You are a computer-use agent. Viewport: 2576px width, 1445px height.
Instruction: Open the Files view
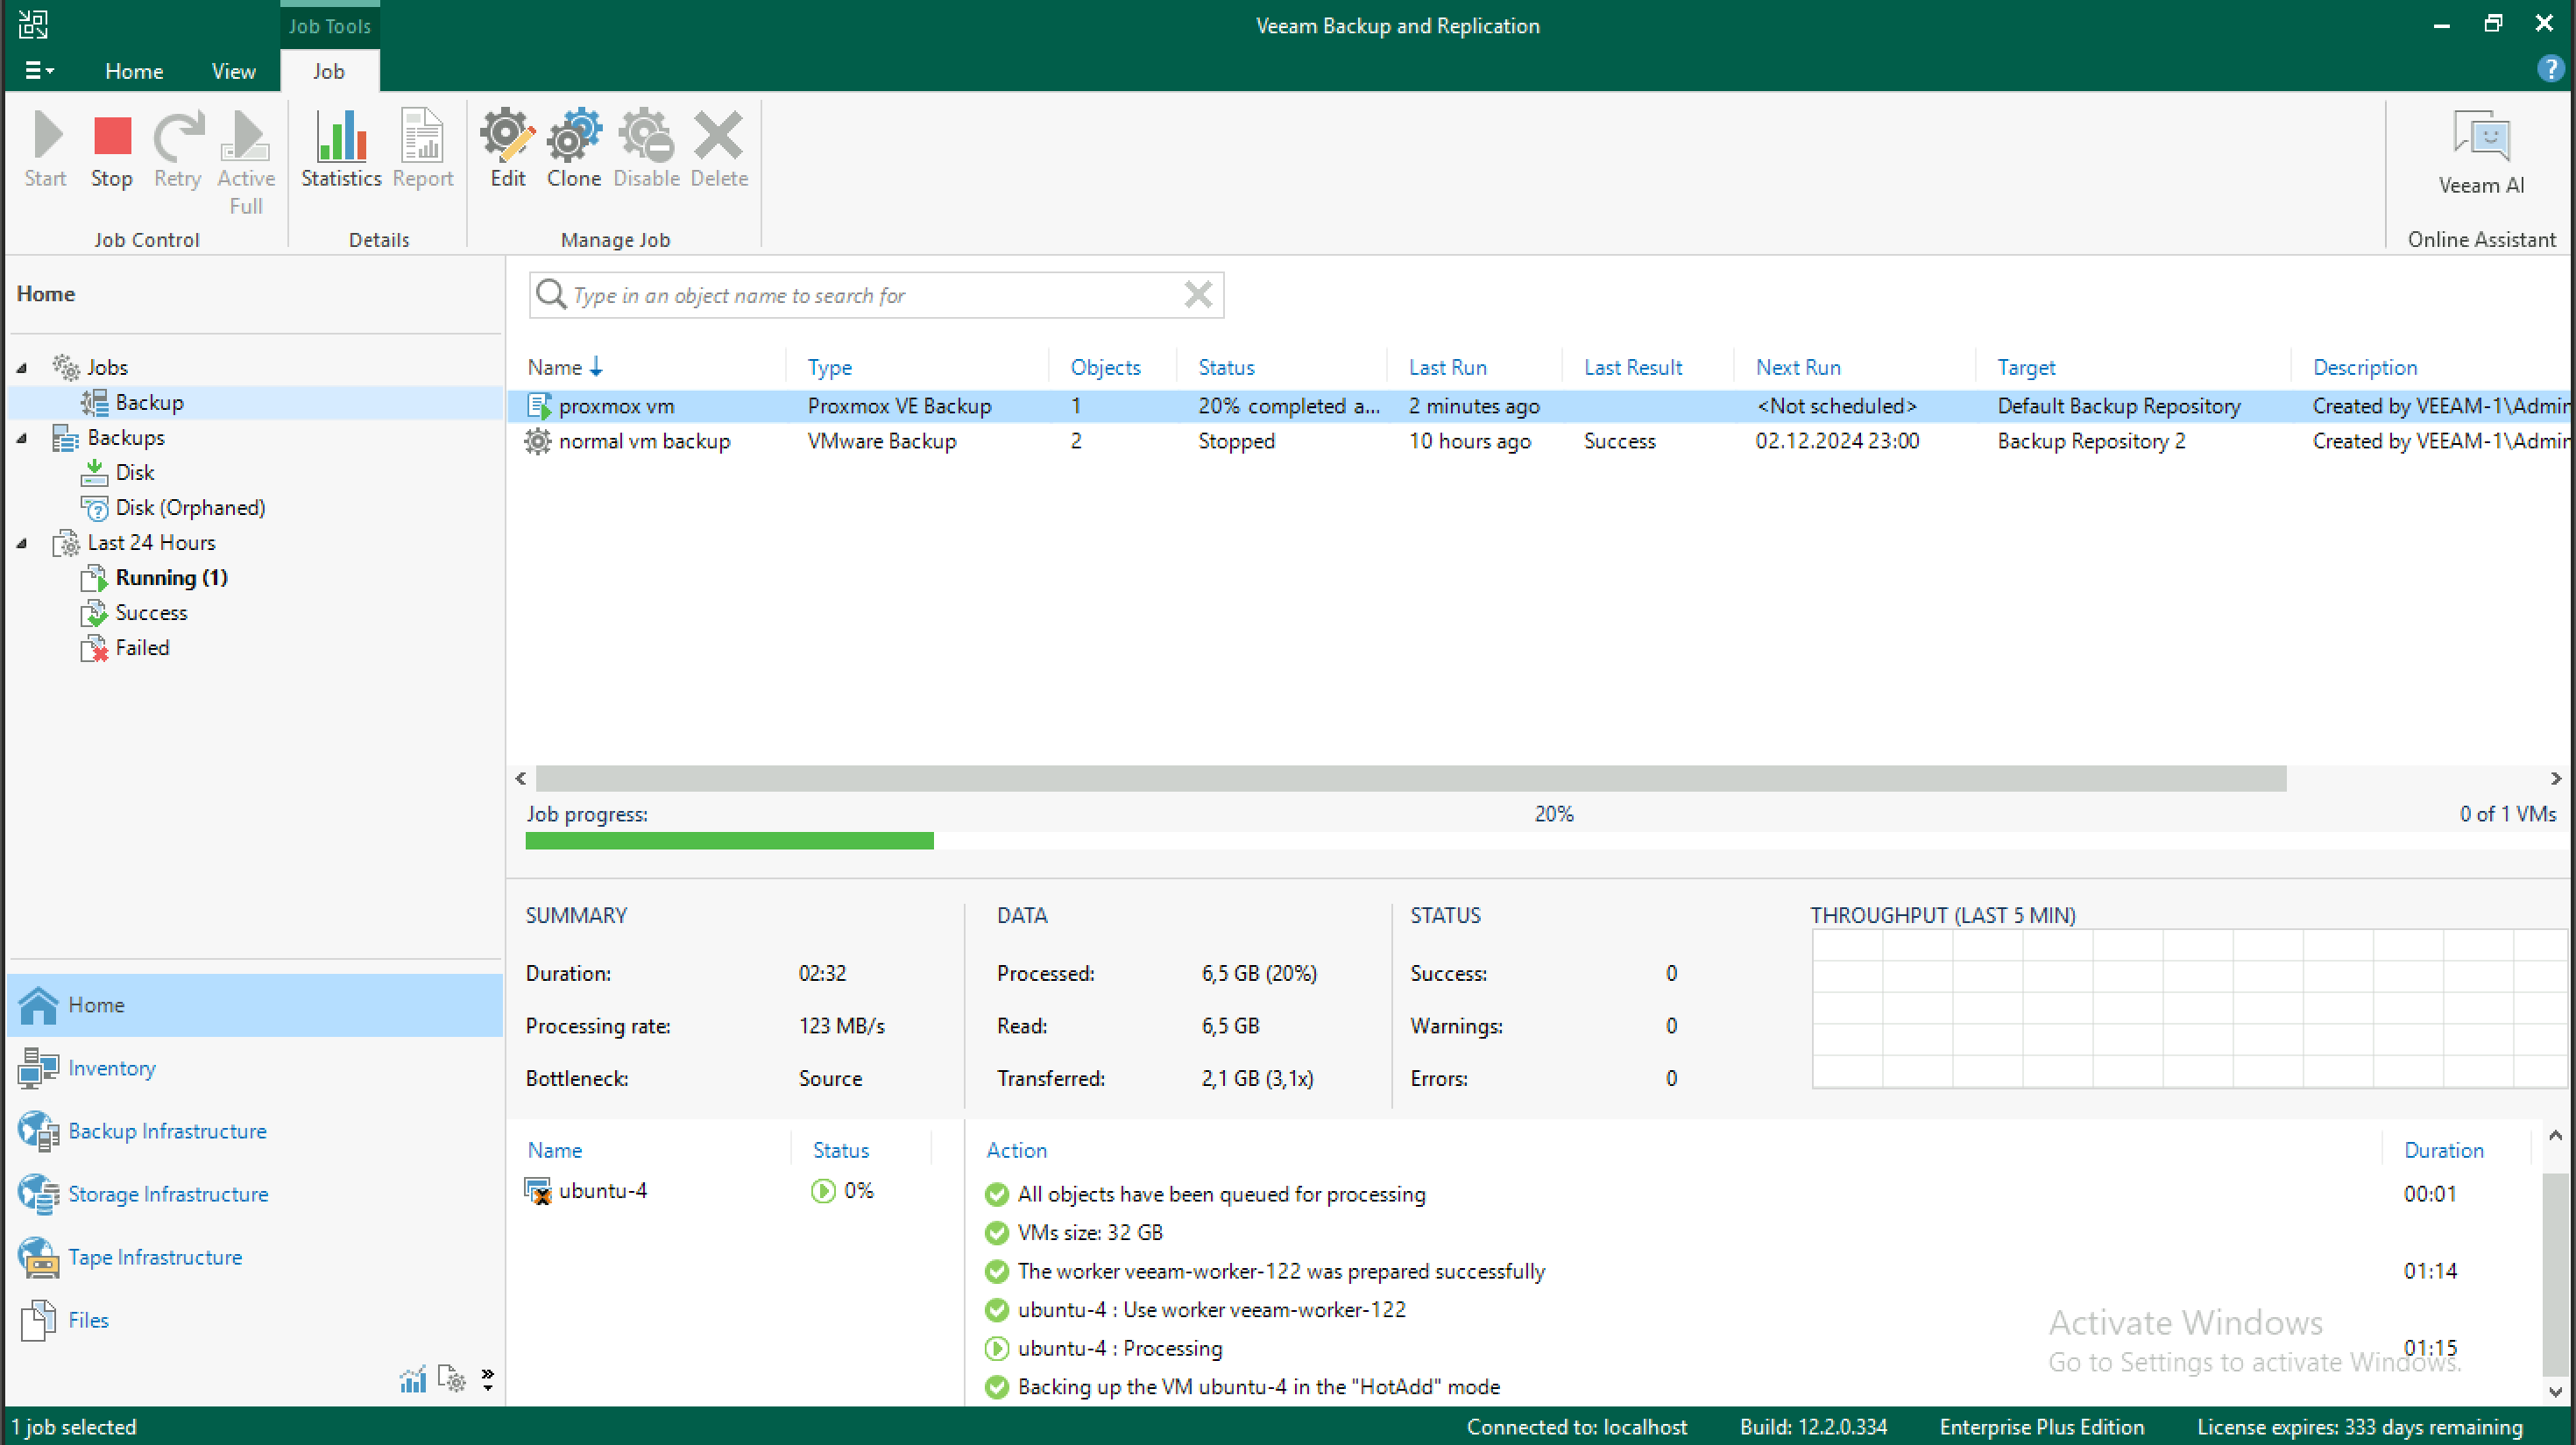tap(256, 1320)
